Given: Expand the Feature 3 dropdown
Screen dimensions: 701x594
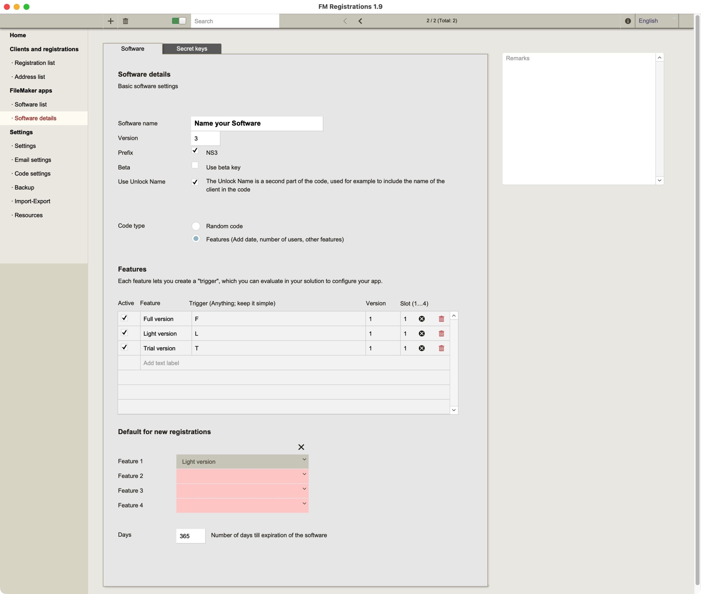Looking at the screenshot, I should (x=242, y=491).
